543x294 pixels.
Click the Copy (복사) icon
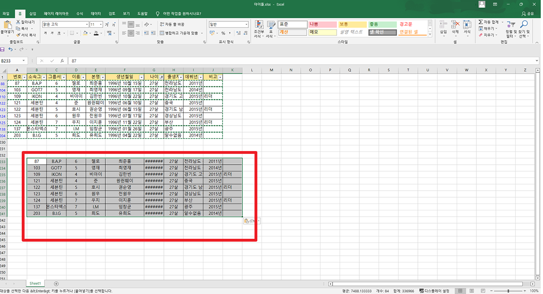(18, 28)
